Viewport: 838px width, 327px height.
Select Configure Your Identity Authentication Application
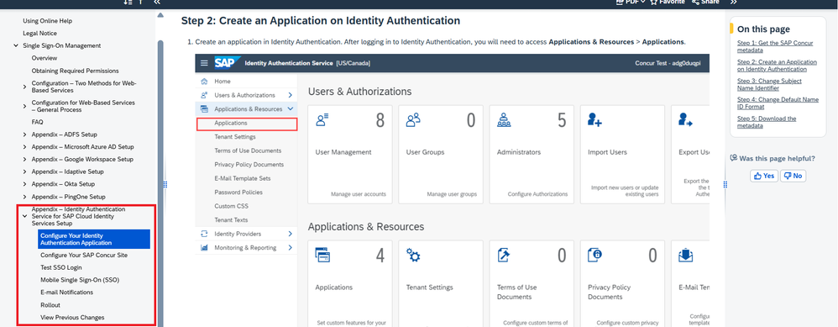94,240
